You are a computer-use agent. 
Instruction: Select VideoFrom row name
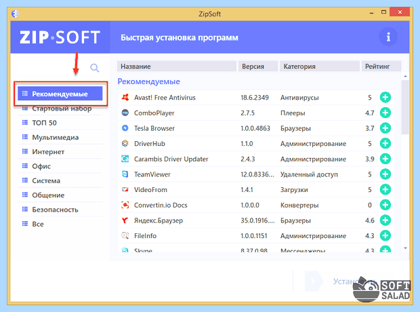tap(150, 190)
